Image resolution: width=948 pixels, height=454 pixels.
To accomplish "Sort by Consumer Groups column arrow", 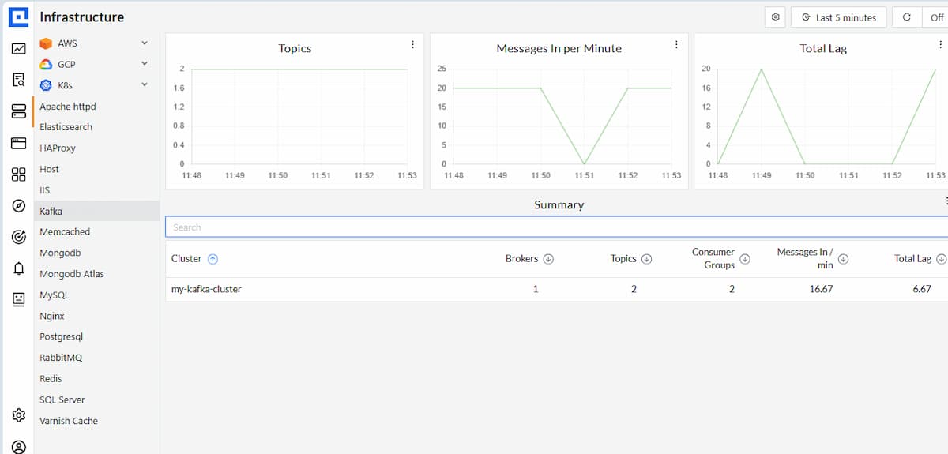I will click(x=744, y=259).
